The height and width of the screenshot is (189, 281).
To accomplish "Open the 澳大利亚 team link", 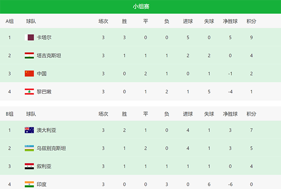I will point(46,130).
